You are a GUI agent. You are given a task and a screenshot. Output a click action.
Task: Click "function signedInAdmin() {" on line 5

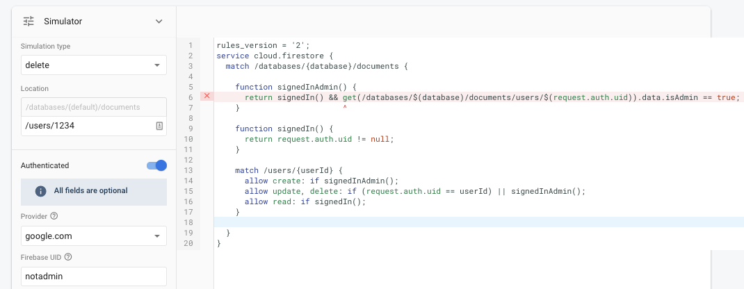tap(296, 87)
